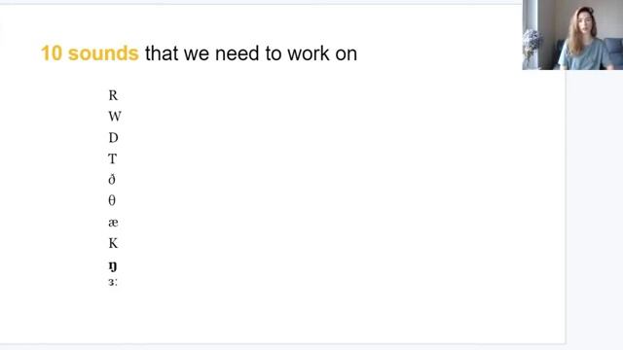This screenshot has width=623, height=350.
Task: Click the ð phonetic symbol
Action: coord(112,180)
